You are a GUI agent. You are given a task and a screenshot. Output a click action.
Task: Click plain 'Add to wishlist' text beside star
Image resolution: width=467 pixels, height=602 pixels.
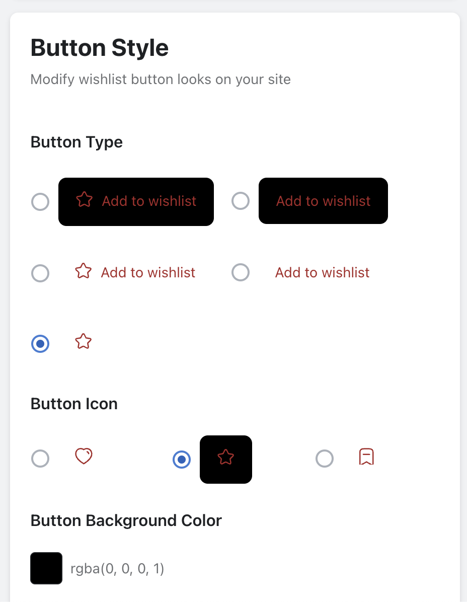point(148,272)
